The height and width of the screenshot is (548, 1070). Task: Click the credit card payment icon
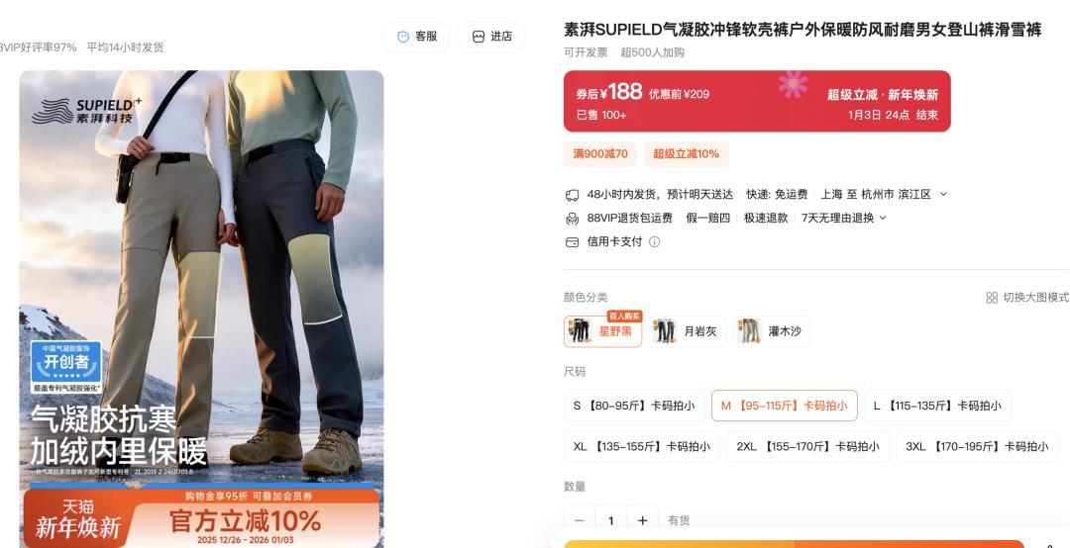click(x=572, y=242)
